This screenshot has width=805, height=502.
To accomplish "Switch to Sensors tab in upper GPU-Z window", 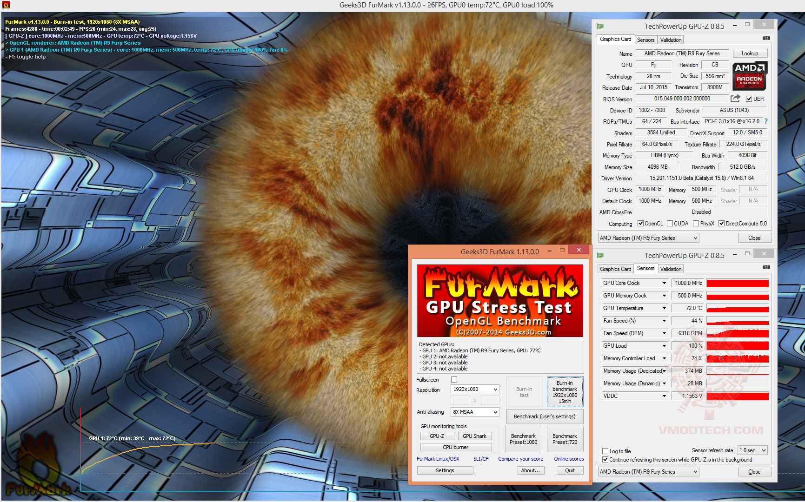I will [645, 40].
